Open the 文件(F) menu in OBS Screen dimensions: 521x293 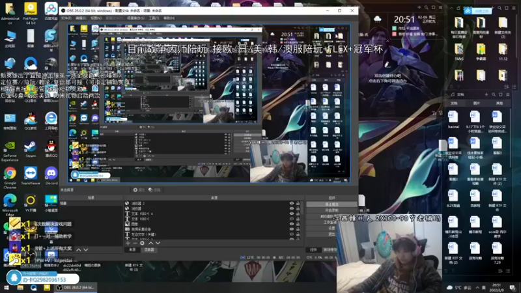point(66,18)
